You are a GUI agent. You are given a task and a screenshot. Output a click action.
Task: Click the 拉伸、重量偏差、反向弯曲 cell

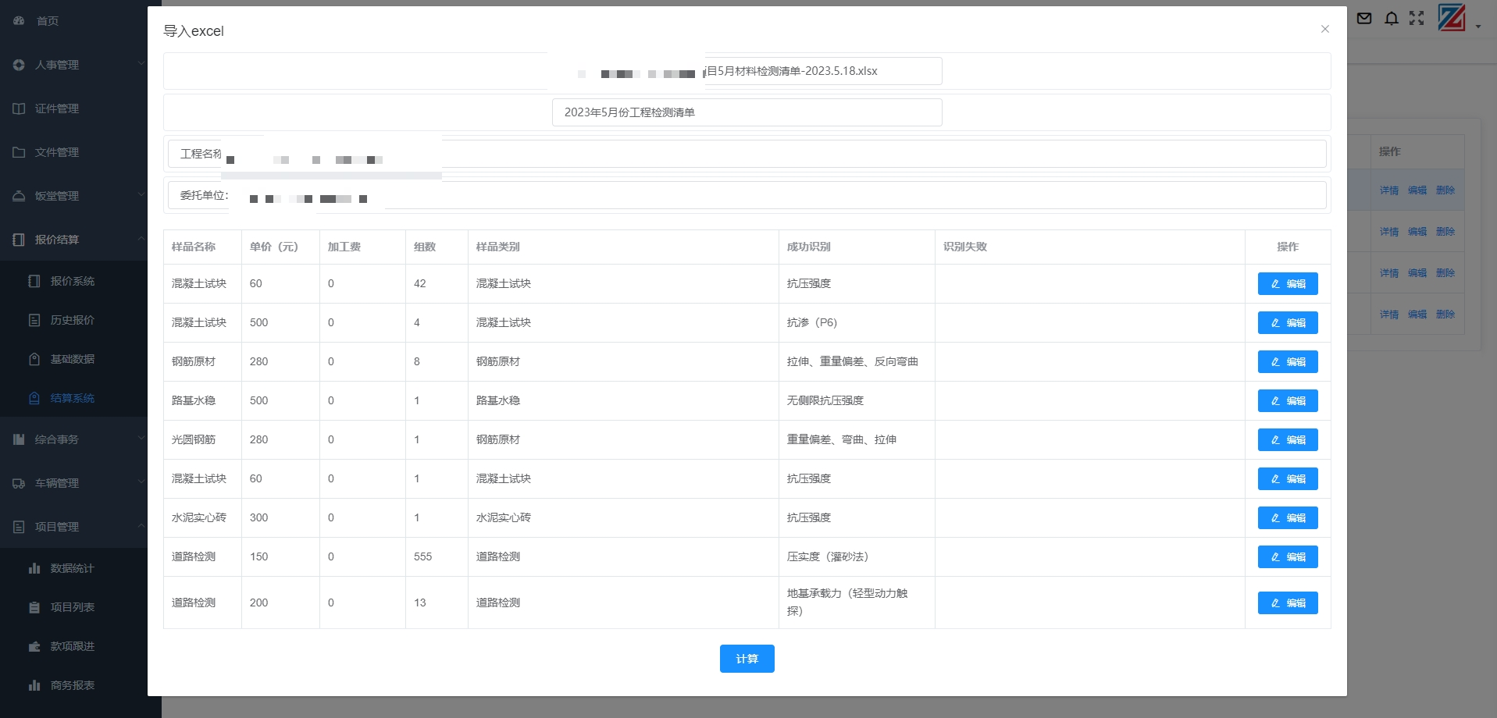point(857,362)
